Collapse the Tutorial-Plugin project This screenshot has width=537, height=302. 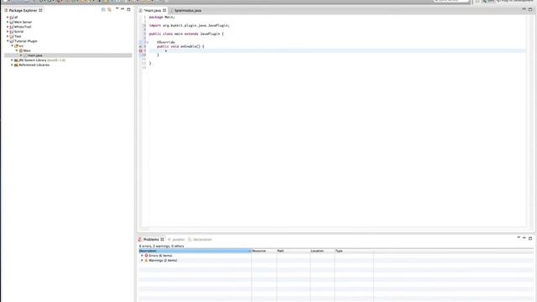8,41
